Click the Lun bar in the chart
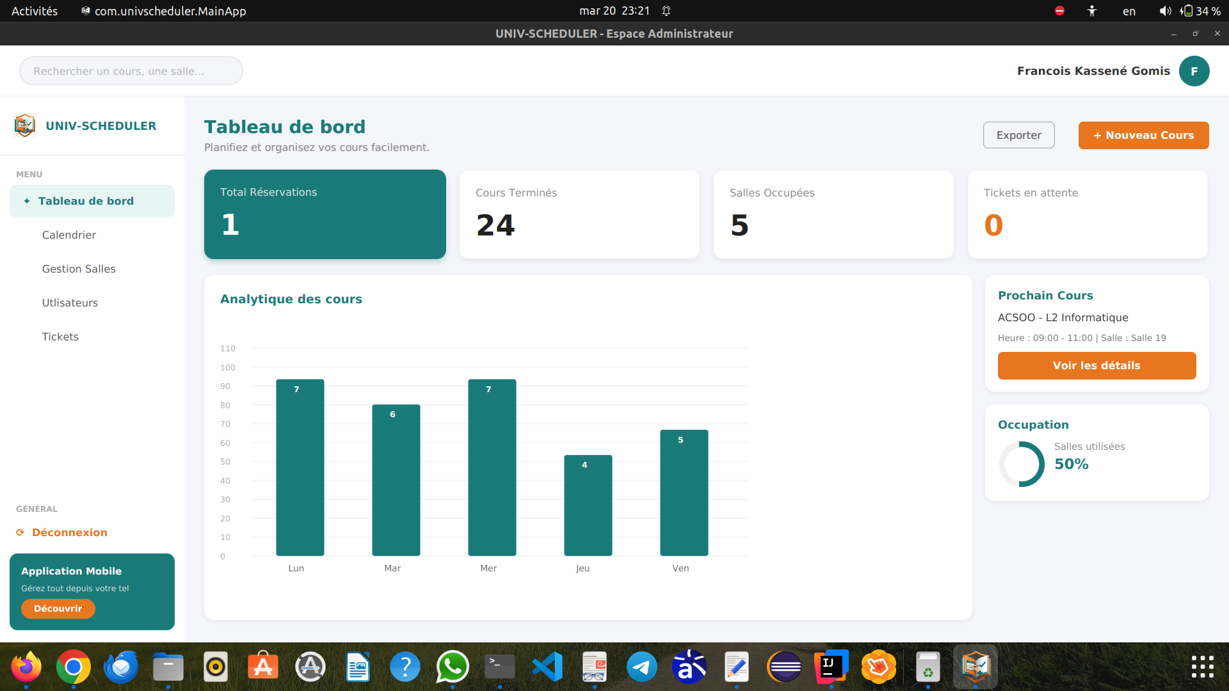Viewport: 1229px width, 691px height. (x=300, y=468)
